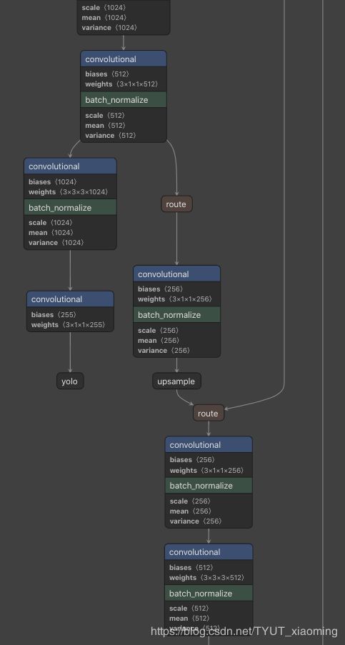This screenshot has height=645, width=345.
Task: Open convolutional header with biases 255
Action: click(70, 299)
